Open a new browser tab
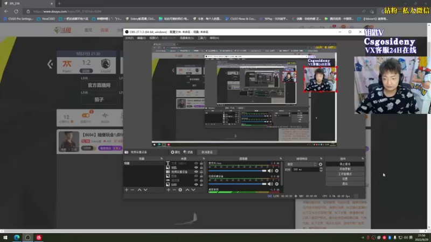431x242 pixels. (59, 4)
